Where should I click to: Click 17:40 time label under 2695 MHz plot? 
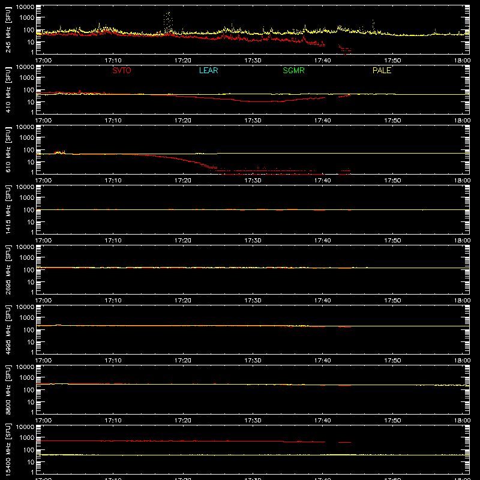pos(323,301)
